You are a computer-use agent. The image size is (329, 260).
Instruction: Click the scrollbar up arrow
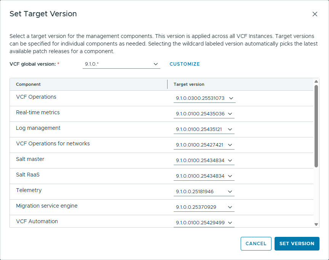(x=316, y=81)
